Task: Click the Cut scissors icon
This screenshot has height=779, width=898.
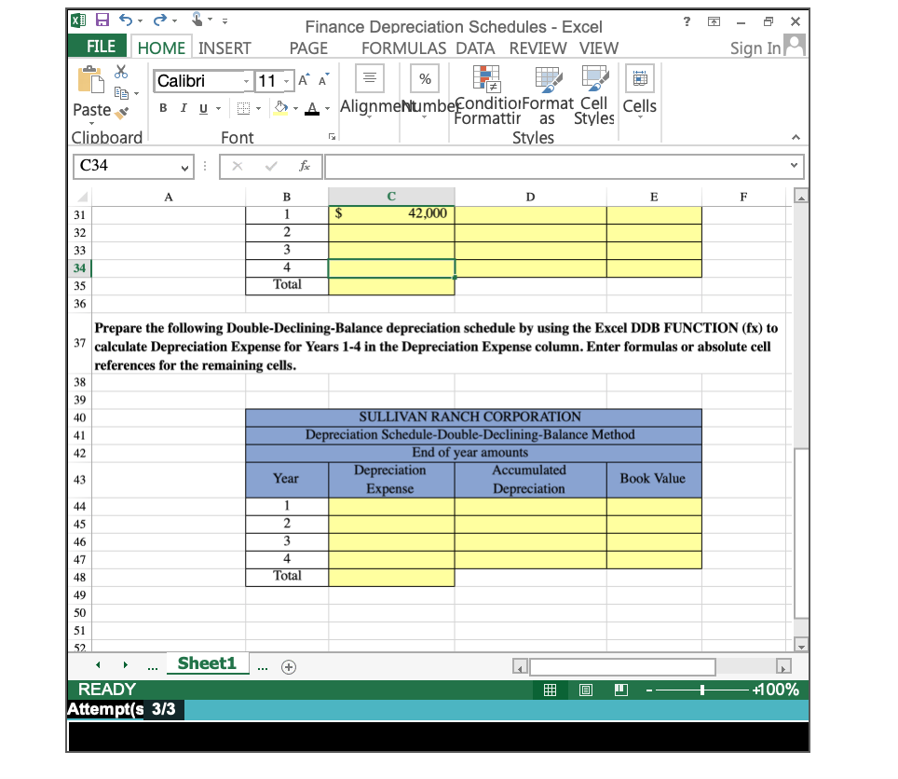Action: point(121,72)
